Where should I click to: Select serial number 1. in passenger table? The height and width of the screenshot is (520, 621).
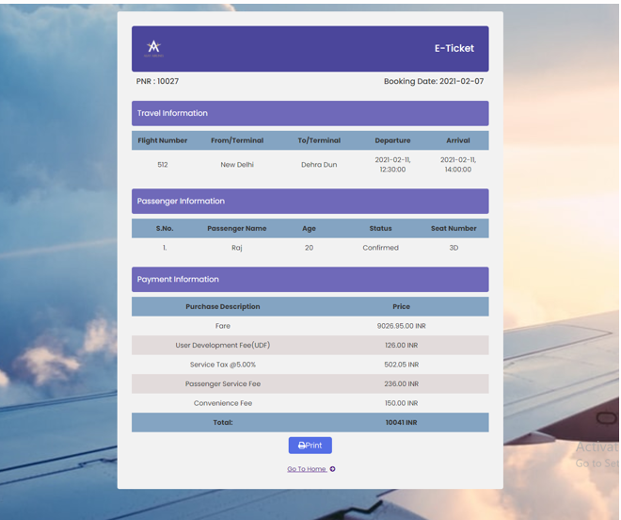[165, 248]
